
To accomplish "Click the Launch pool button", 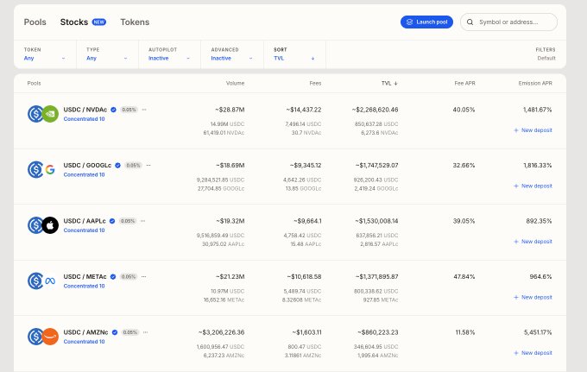I will pos(426,22).
